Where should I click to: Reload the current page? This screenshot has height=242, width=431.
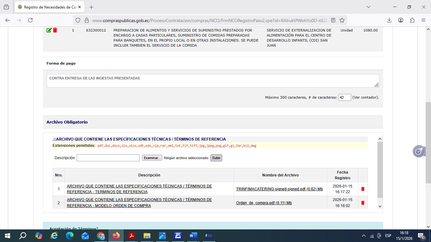click(30, 20)
